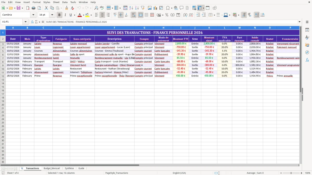The image size is (312, 175).
Task: Center text horizontally
Action: point(102,15)
